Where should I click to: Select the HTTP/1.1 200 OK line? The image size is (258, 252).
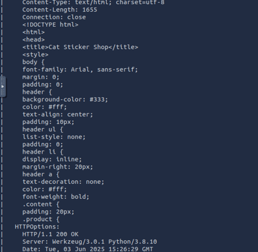[x=50, y=234]
